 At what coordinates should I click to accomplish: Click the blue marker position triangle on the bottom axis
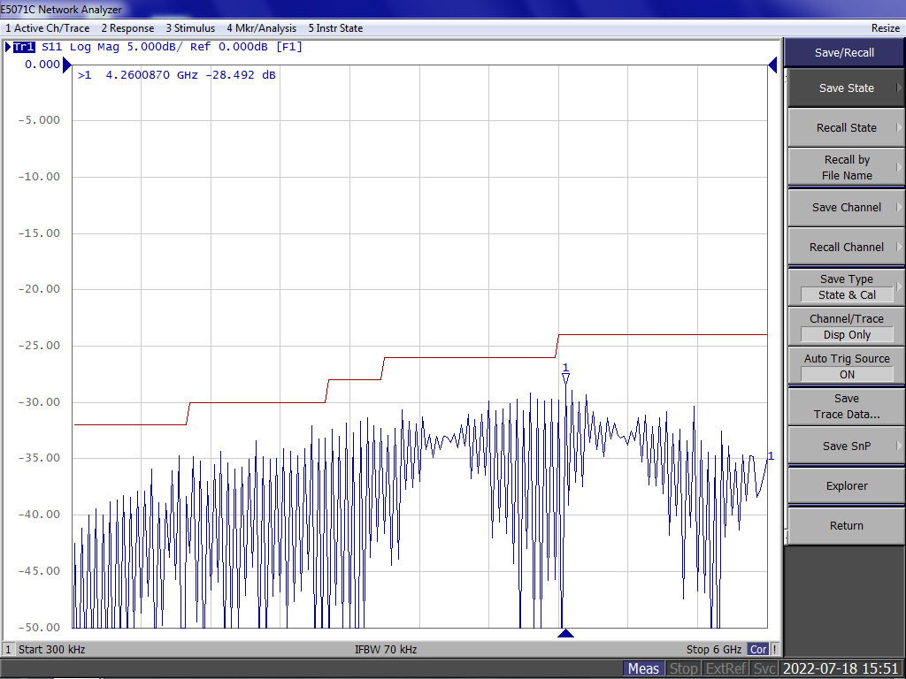[565, 633]
